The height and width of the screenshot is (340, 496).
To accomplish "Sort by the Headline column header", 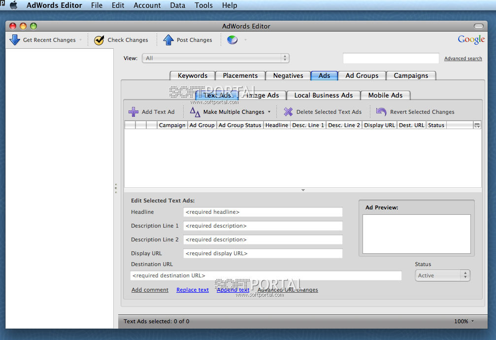I will pyautogui.click(x=276, y=125).
